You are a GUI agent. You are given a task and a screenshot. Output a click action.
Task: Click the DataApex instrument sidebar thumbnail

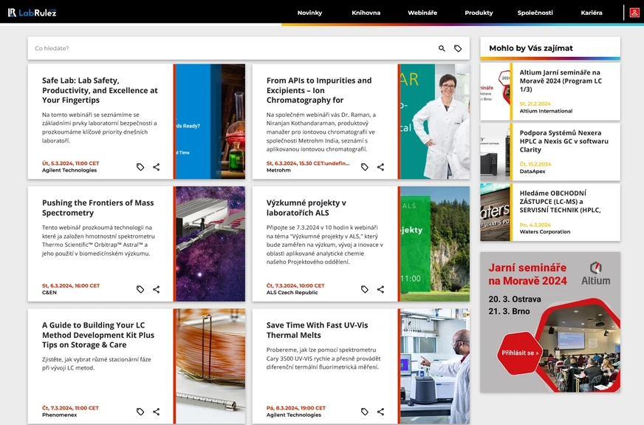[495, 152]
